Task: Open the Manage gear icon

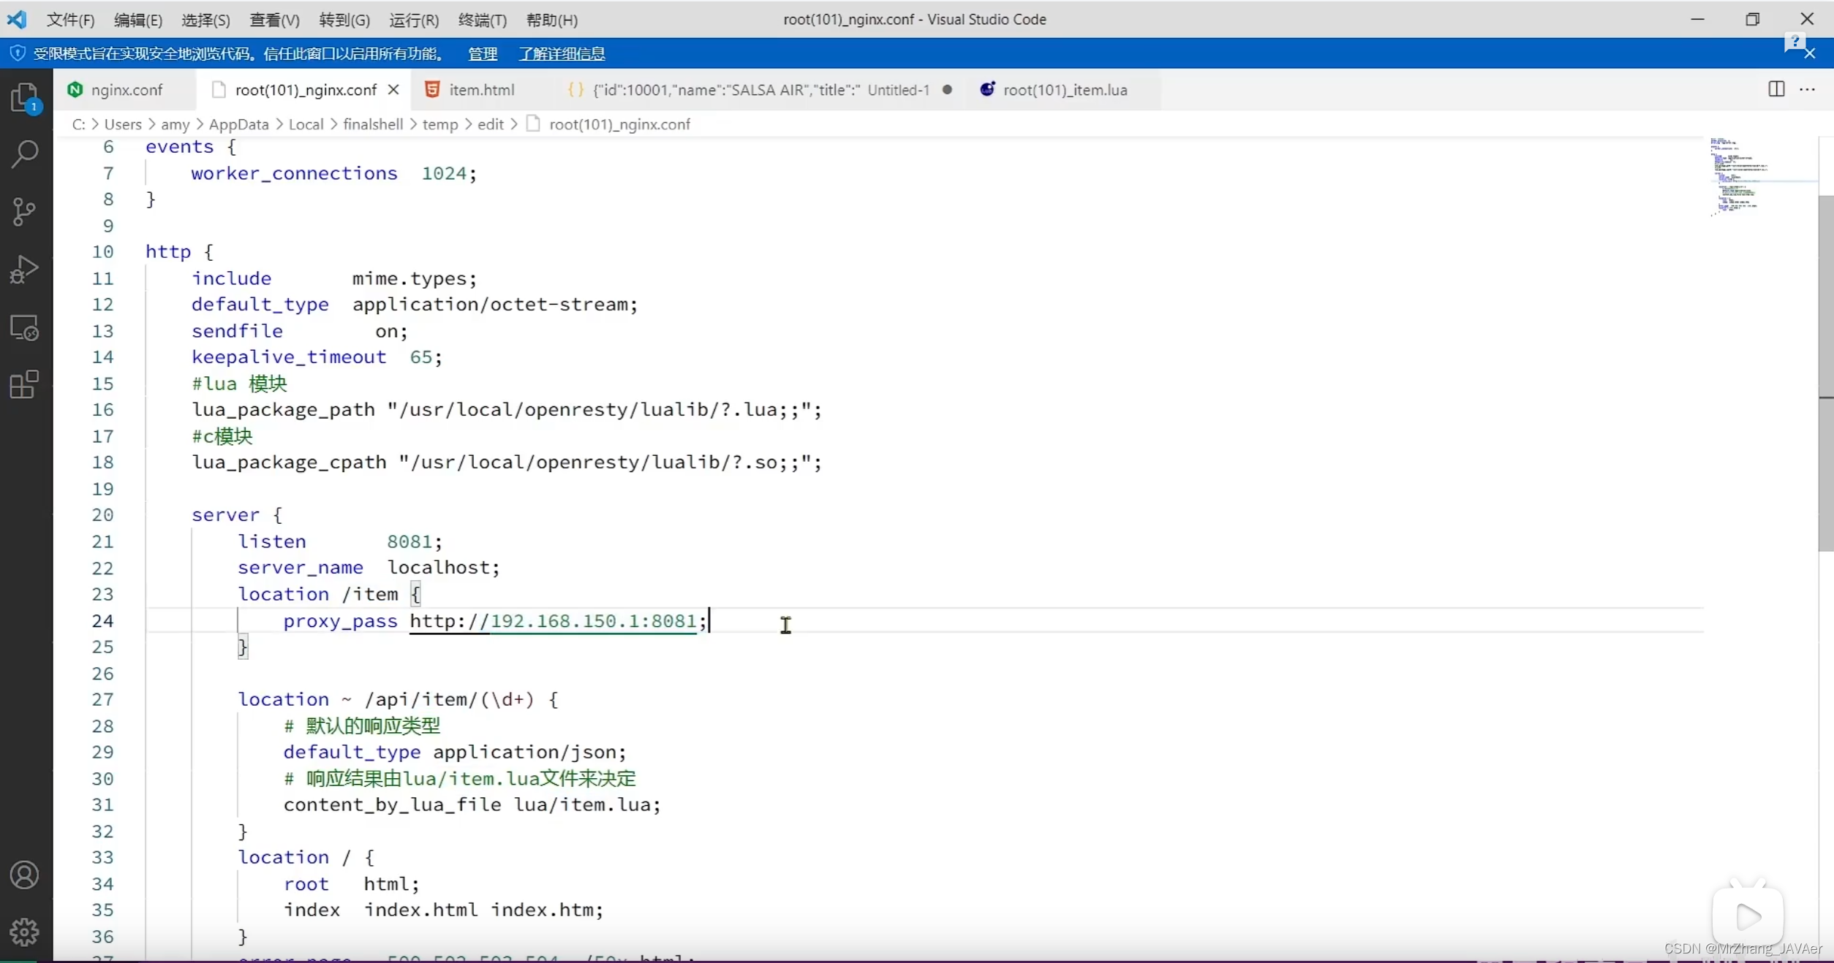Action: point(25,932)
